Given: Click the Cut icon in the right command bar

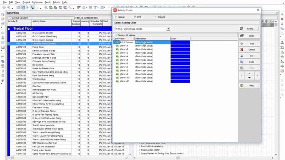Looking at the screenshot, I should [x=282, y=24].
